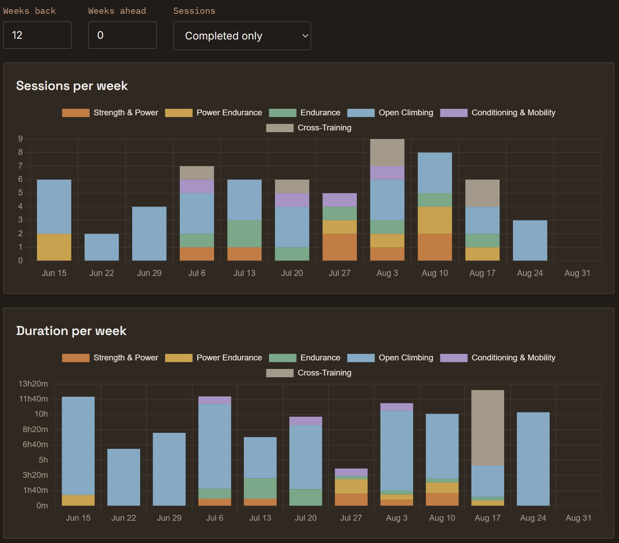Toggle Conditioning & Mobility in Sessions per week legend

click(x=498, y=113)
